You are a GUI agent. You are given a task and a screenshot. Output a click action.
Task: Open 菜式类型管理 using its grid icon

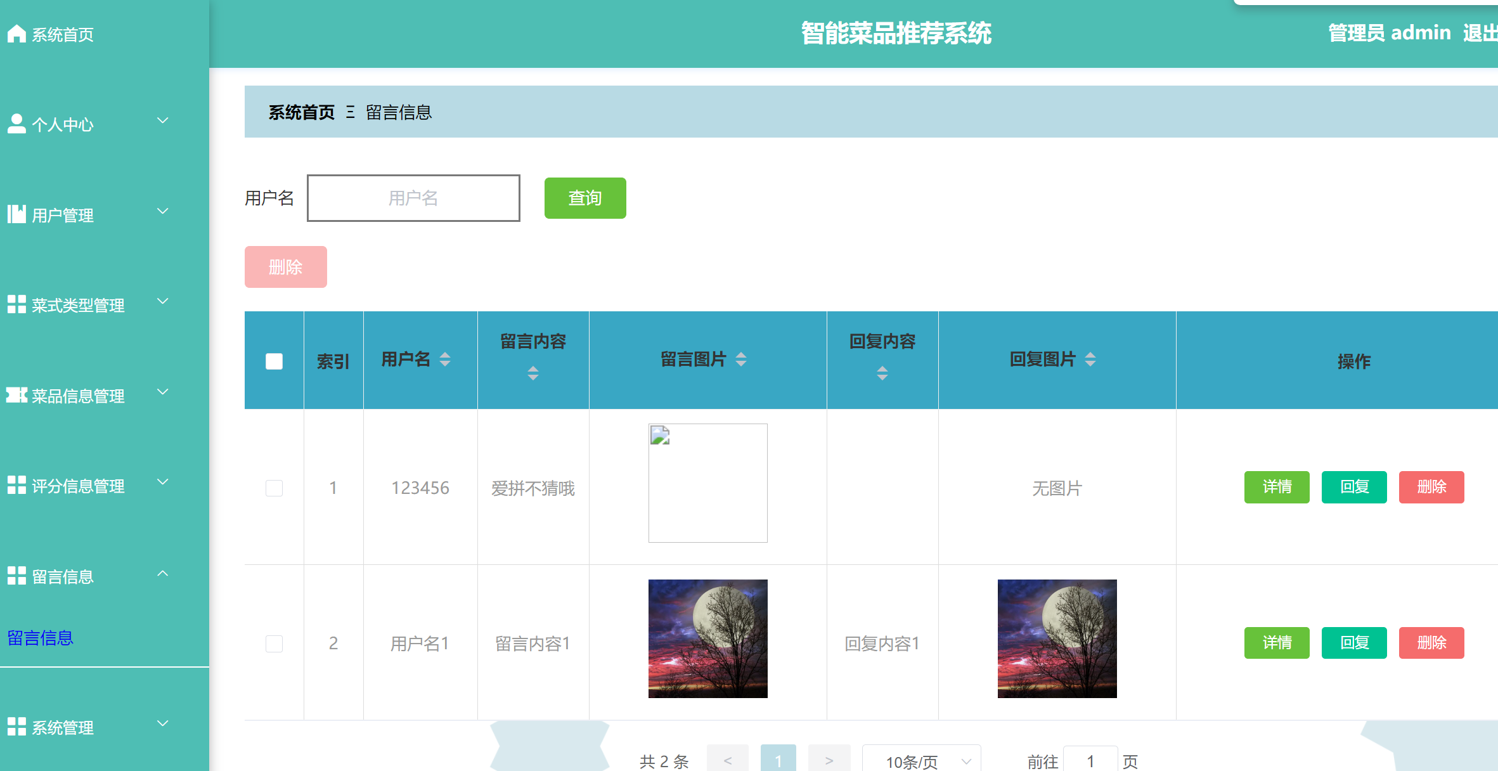pyautogui.click(x=16, y=302)
